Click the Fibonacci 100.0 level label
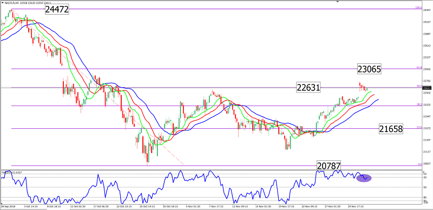 point(418,8)
